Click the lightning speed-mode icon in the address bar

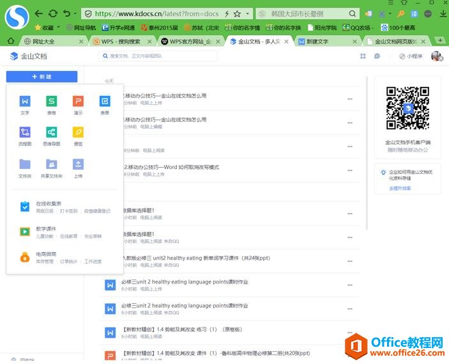pyautogui.click(x=227, y=14)
